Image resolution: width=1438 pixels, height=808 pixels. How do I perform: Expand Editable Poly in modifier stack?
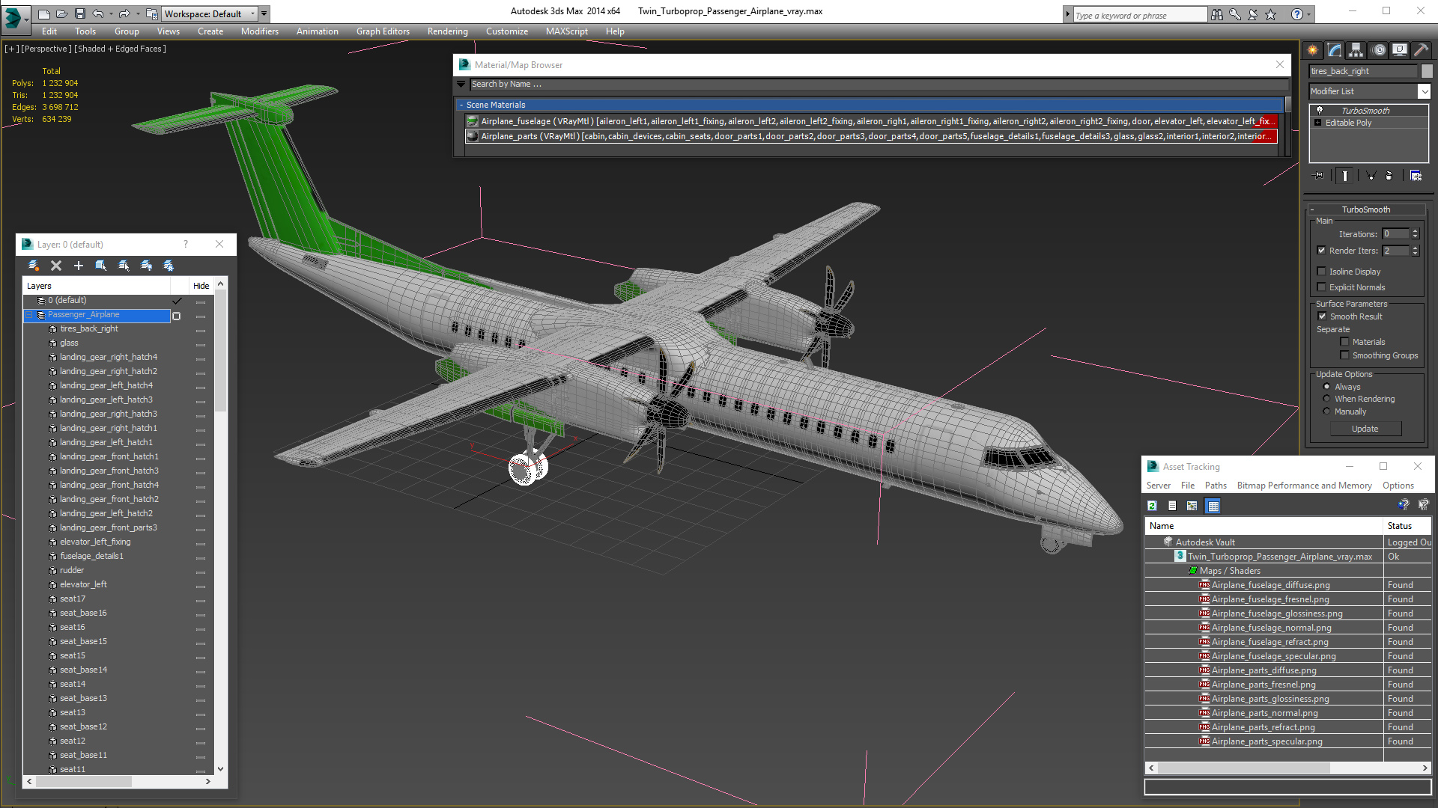click(x=1318, y=123)
